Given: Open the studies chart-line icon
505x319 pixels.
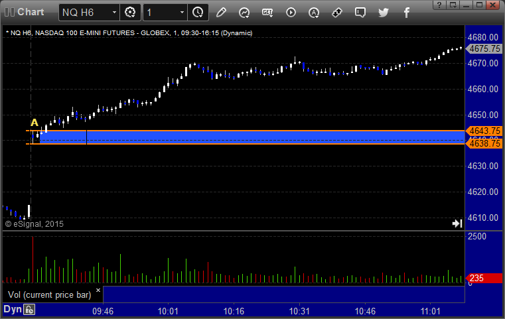Looking at the screenshot, I should tap(244, 13).
